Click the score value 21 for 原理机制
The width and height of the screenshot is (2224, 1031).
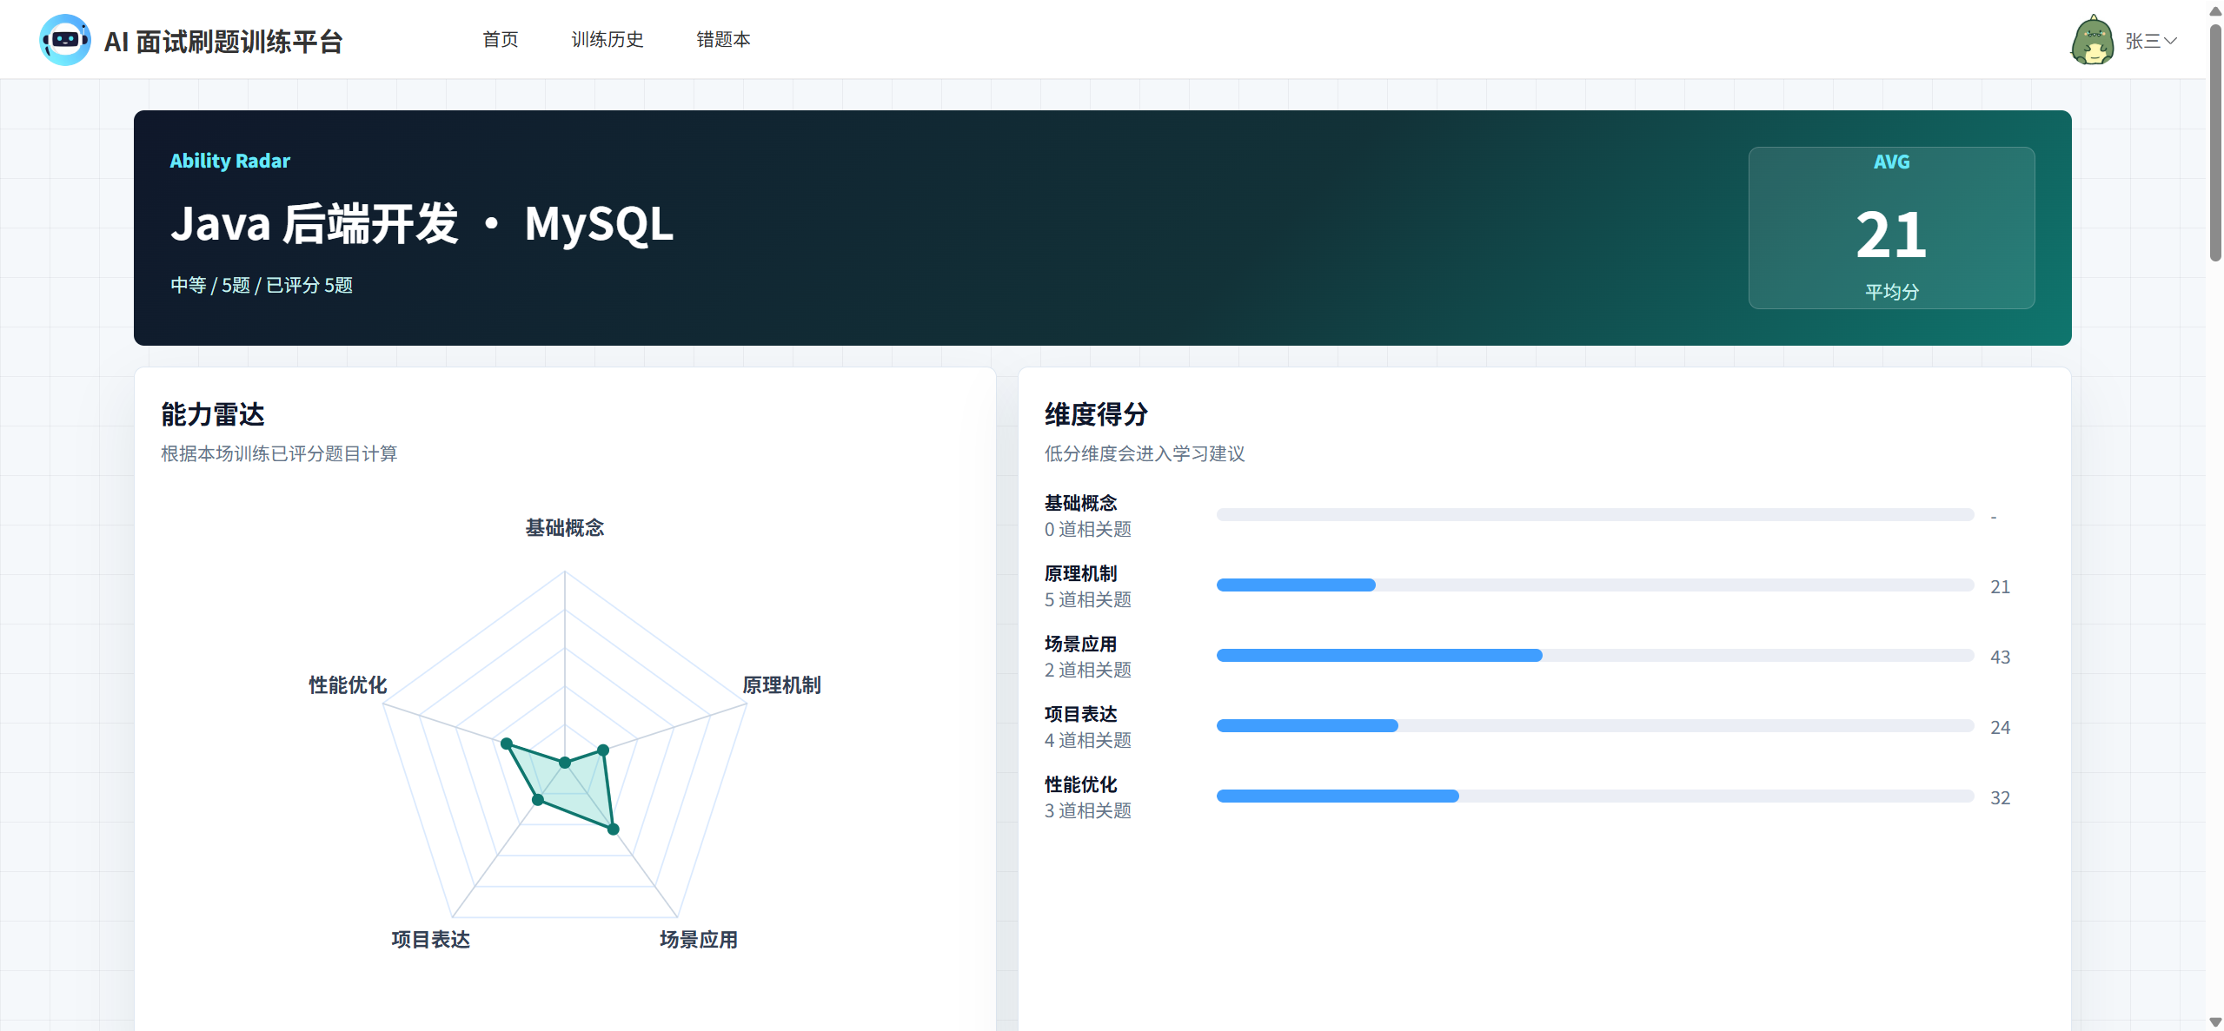pos(2001,587)
